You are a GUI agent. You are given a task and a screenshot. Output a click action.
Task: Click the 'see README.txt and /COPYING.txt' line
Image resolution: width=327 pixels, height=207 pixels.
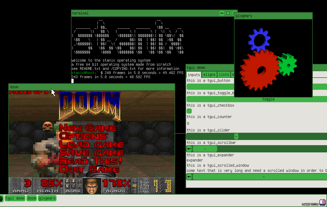tap(125, 69)
